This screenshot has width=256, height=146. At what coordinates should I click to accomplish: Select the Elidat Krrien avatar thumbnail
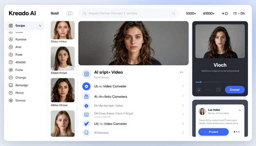pyautogui.click(x=62, y=57)
